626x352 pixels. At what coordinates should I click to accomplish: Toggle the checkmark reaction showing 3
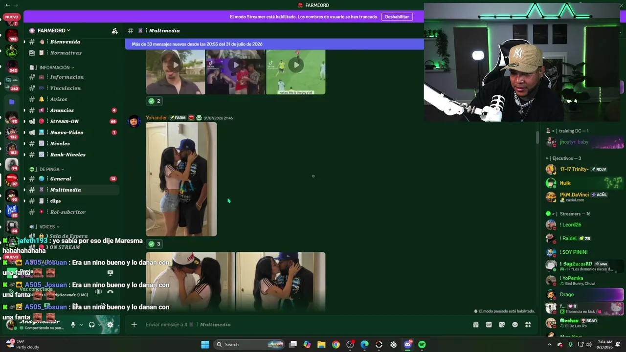point(155,244)
